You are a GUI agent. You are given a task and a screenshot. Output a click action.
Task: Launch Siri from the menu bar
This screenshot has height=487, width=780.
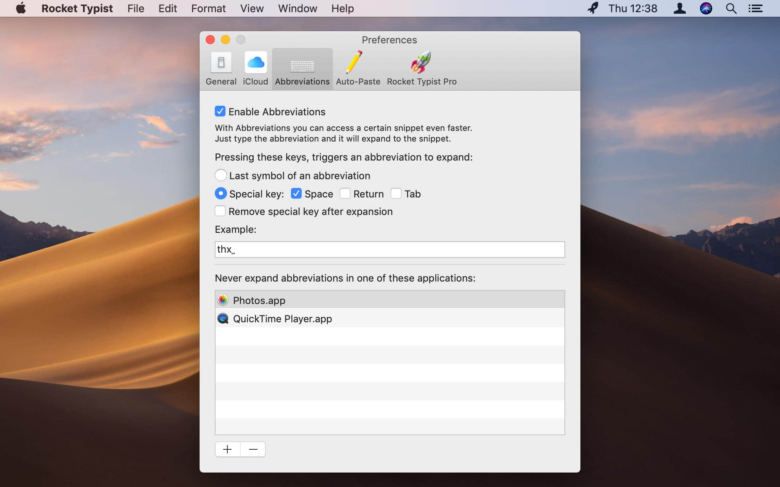click(706, 8)
